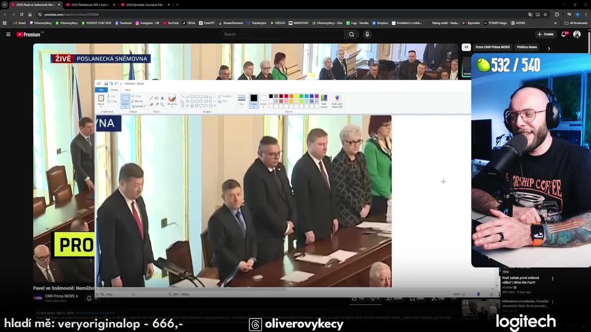Select the All filter chip
Screen dimensions: 591x332
point(466,47)
